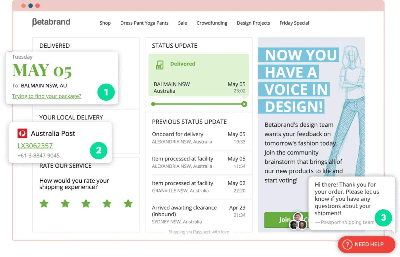Screen dimensions: 400x257
Task: Open the Shop menu
Action: pos(105,23)
